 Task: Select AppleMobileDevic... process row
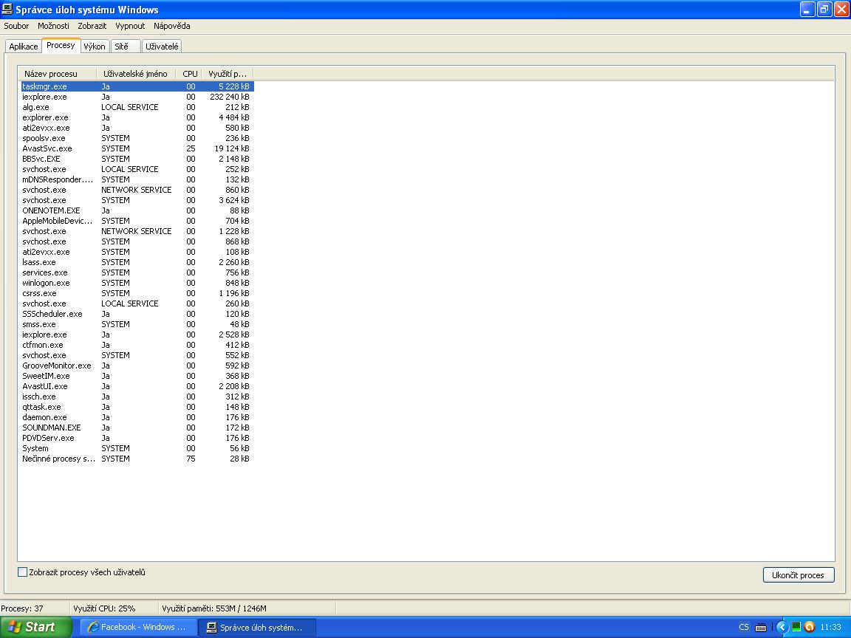coord(137,221)
